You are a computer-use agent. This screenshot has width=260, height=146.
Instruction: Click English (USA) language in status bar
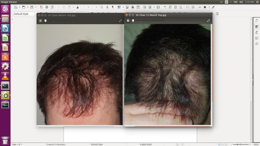(x=146, y=144)
